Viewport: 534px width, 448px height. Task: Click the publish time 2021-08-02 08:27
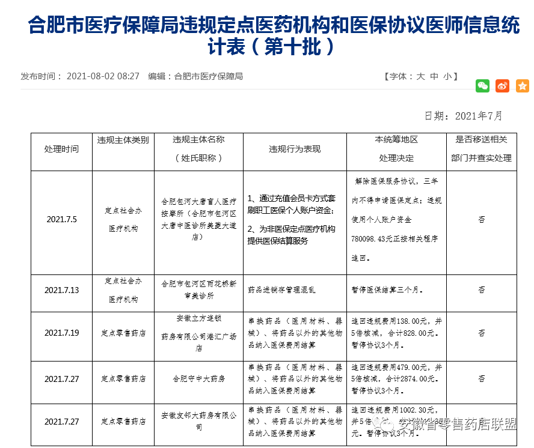tap(103, 76)
